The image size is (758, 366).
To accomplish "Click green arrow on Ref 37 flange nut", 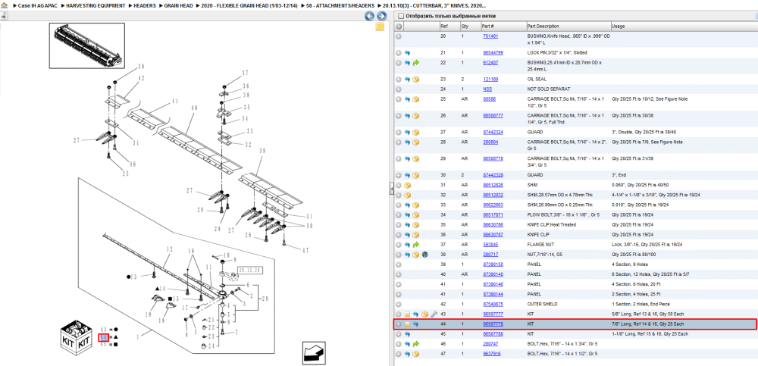I will tap(415, 245).
